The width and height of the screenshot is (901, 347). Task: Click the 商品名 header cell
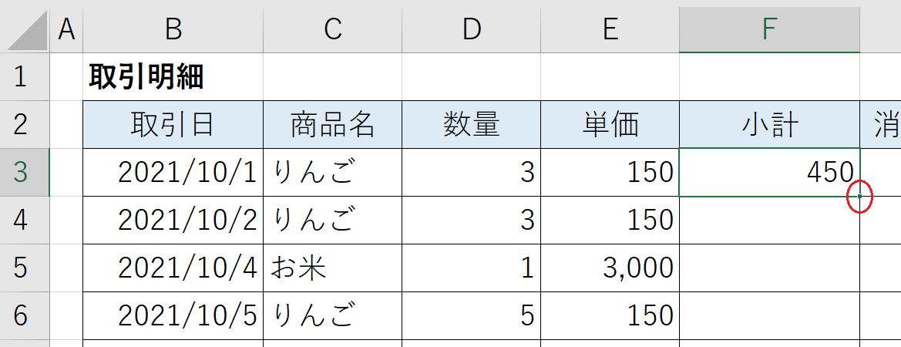pos(333,125)
